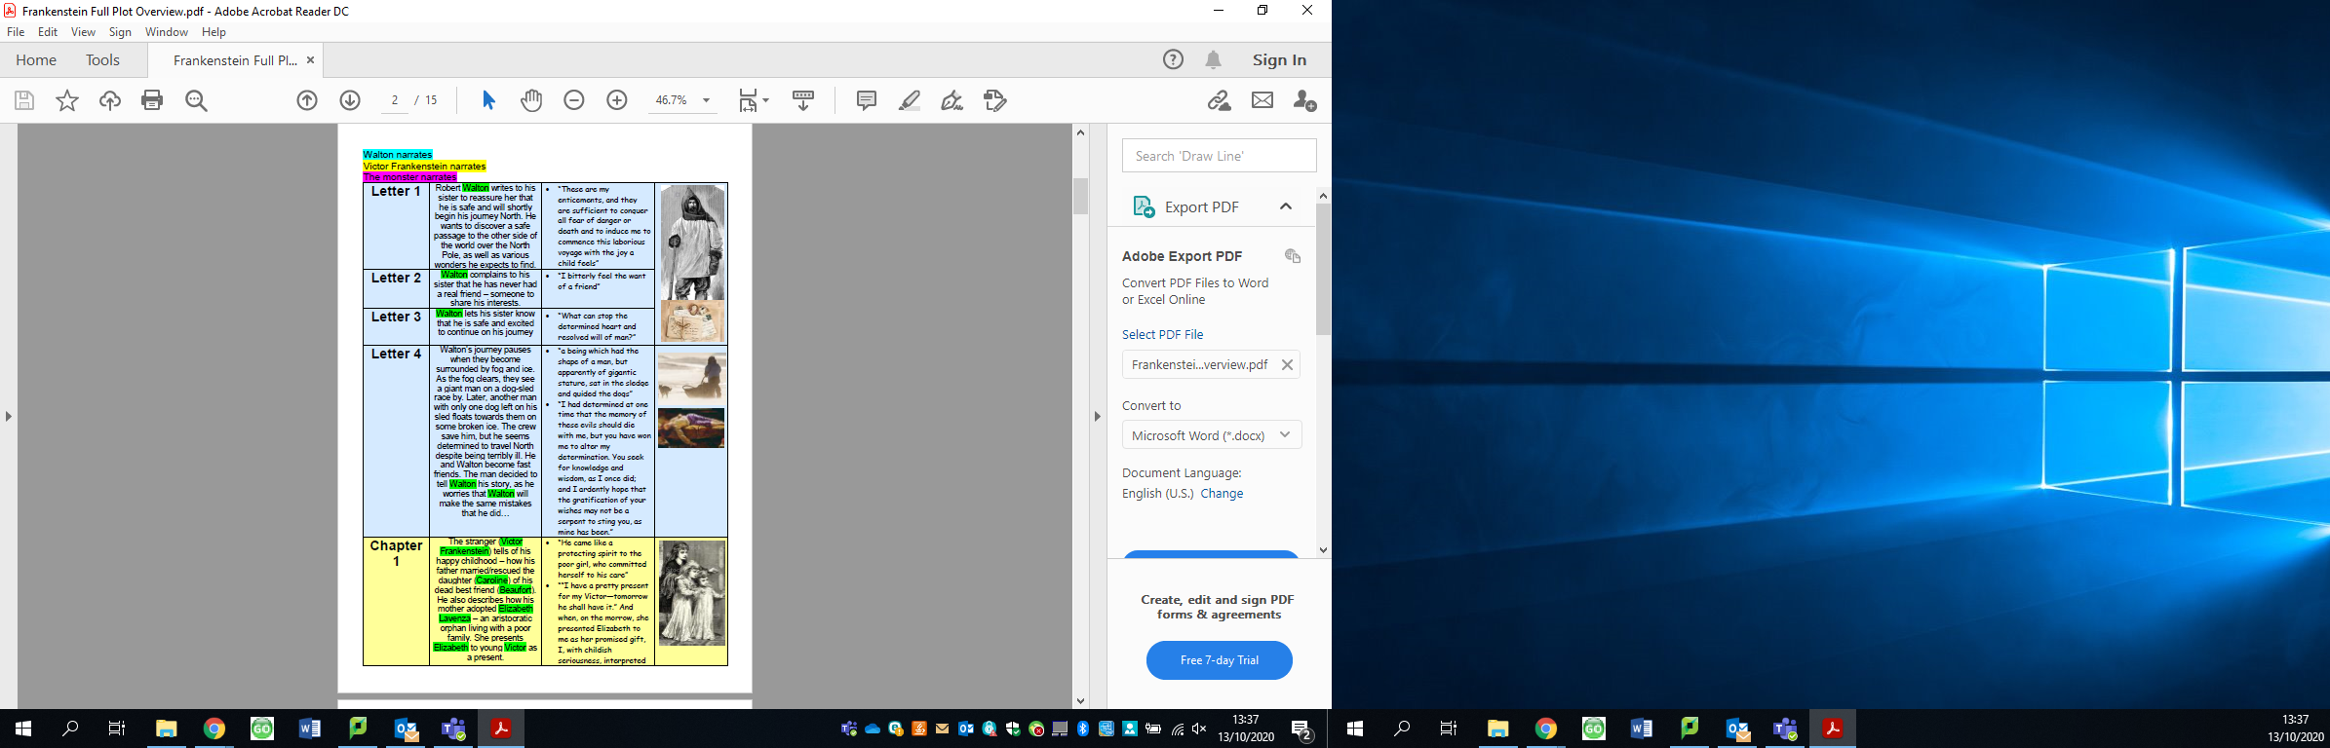Add a sticky note comment
Image resolution: width=2330 pixels, height=748 pixels.
tap(866, 100)
